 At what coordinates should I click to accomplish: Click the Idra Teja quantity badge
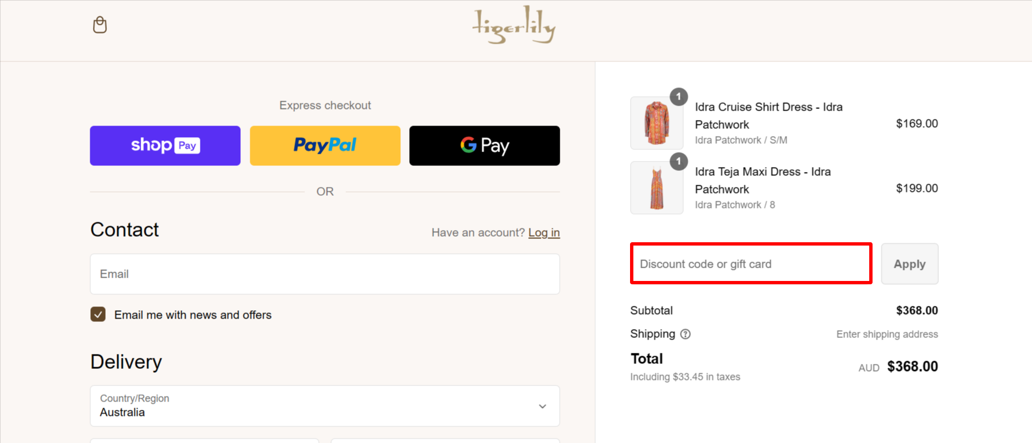(x=679, y=161)
